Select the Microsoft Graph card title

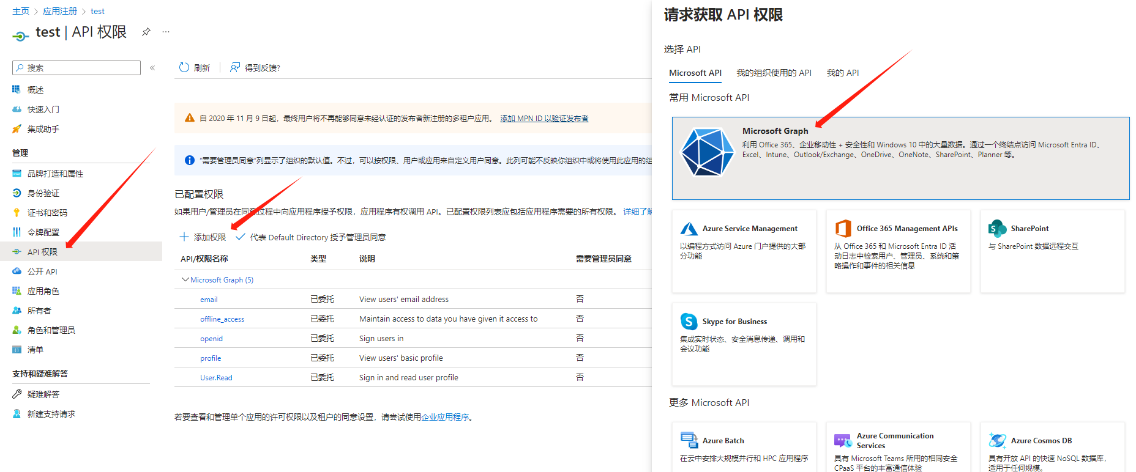coord(775,131)
